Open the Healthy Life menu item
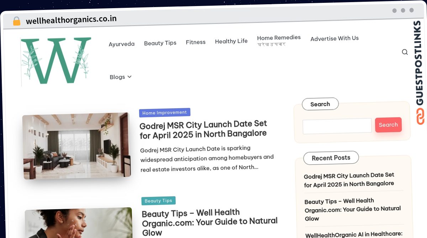The width and height of the screenshot is (427, 238). 231,41
